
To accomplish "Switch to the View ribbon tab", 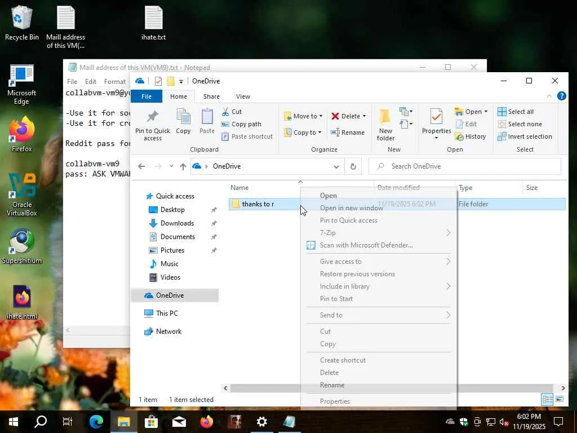I will [x=243, y=96].
